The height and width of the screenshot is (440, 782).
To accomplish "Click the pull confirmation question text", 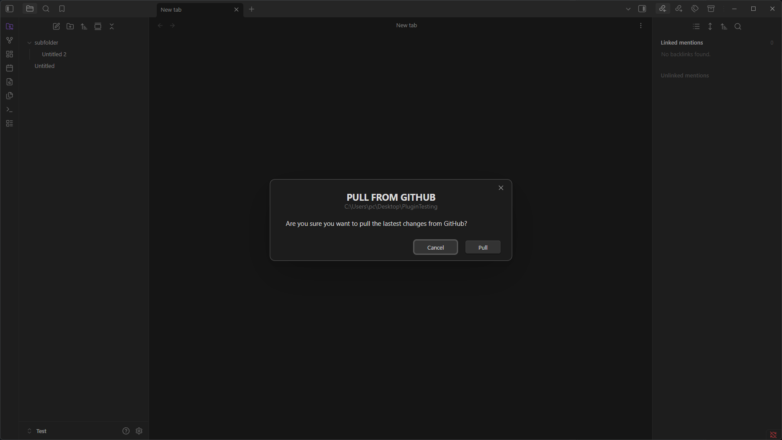I will click(376, 224).
